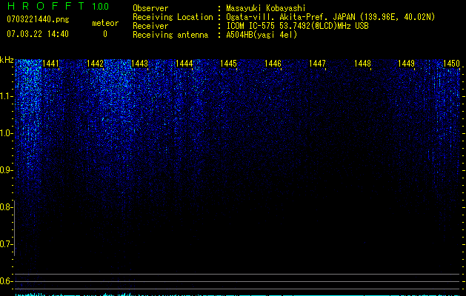
Task: Click the 0.9 kHz frequency label
Action: [x=6, y=170]
